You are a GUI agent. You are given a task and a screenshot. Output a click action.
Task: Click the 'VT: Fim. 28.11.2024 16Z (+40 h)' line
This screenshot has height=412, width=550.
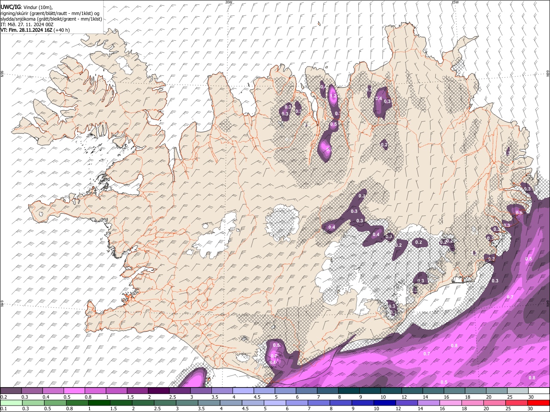tap(35, 30)
